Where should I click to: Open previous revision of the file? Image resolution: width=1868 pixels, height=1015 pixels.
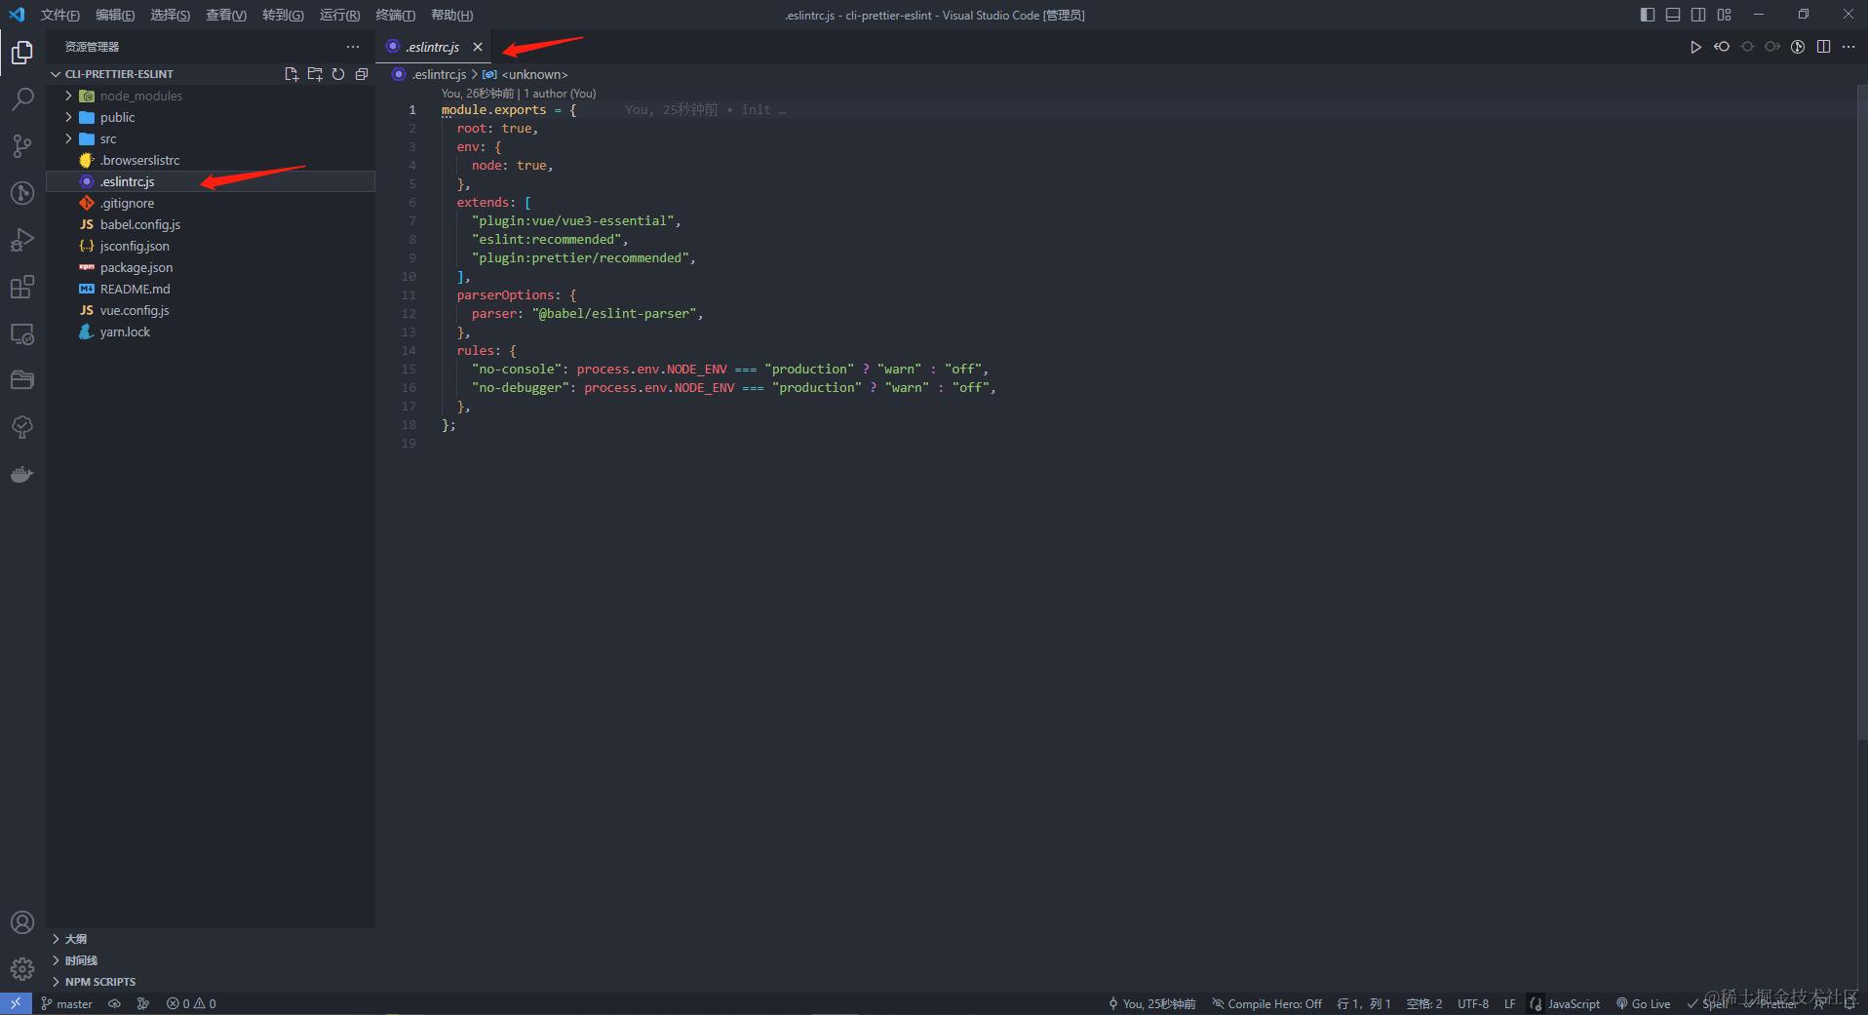click(1722, 47)
